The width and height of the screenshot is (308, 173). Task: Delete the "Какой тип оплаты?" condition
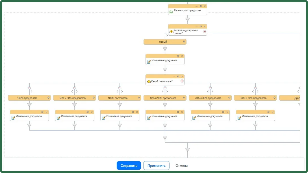tap(182, 77)
